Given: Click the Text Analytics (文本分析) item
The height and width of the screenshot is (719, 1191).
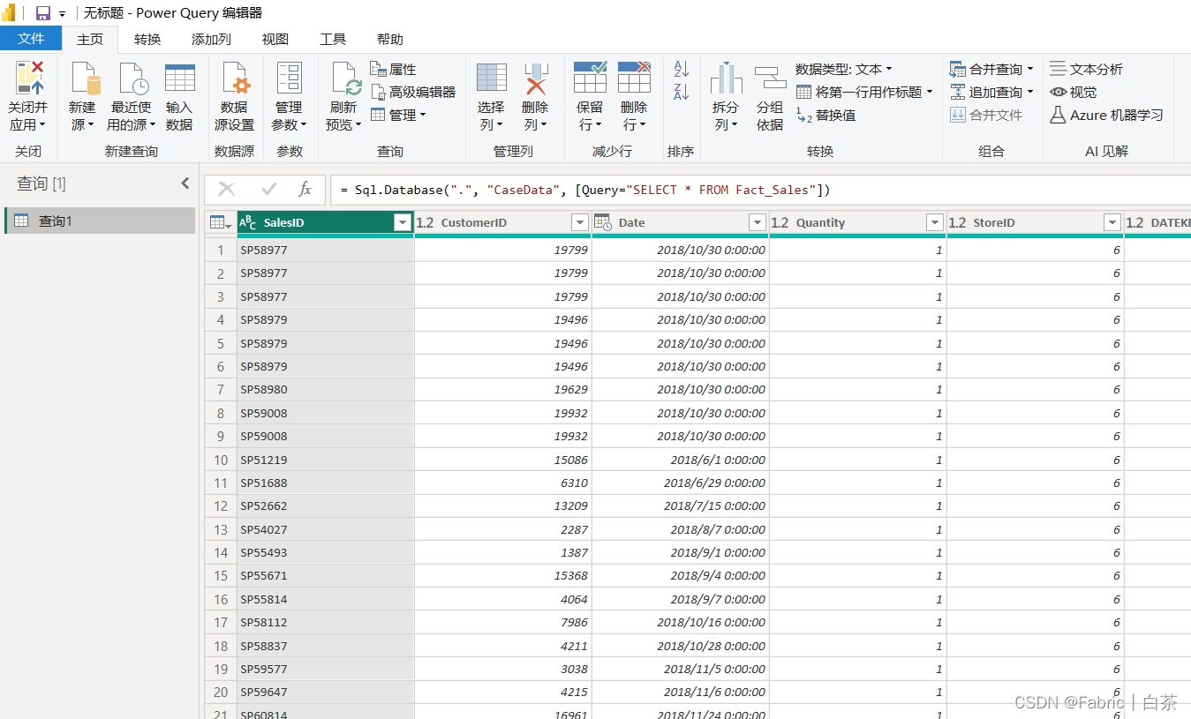Looking at the screenshot, I should click(1086, 69).
